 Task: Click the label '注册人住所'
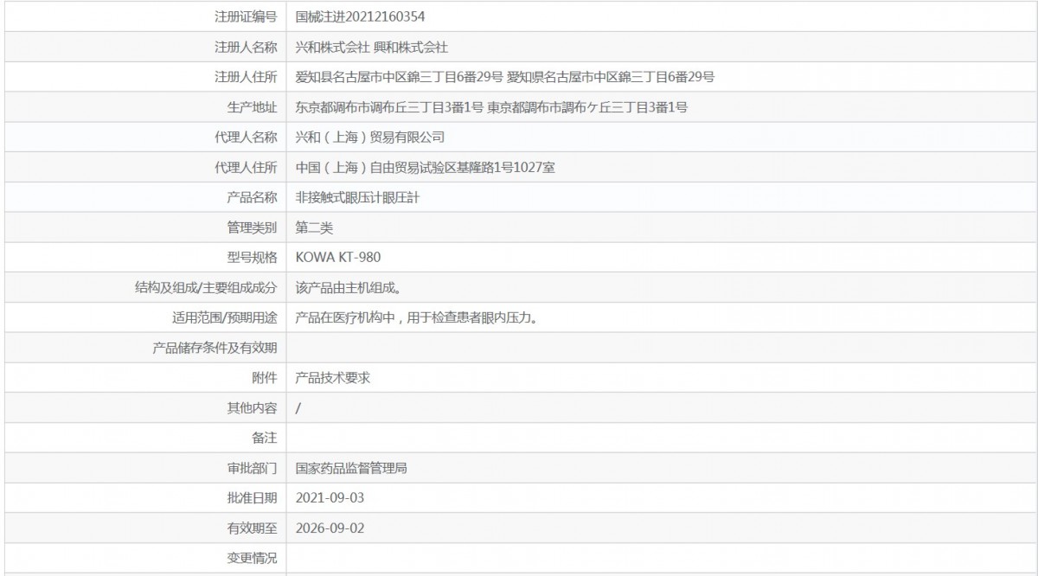[247, 77]
